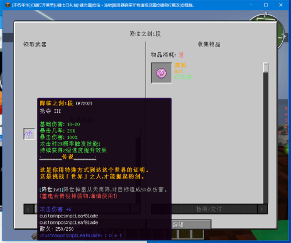Click the 降临之剑1段 quest title
The image size is (291, 243).
coord(145,34)
